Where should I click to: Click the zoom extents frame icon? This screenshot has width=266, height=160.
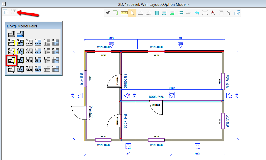pyautogui.click(x=205, y=13)
